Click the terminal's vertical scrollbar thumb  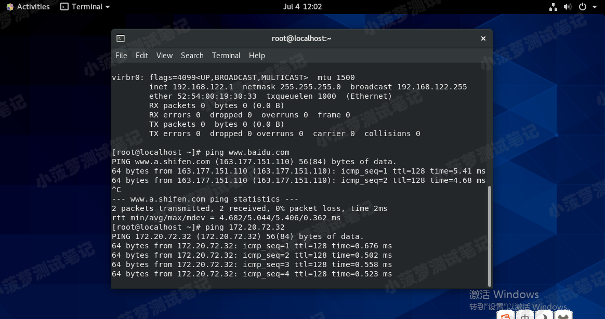489,234
